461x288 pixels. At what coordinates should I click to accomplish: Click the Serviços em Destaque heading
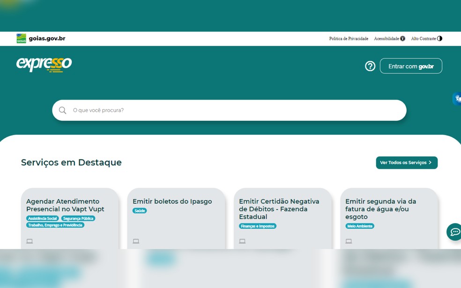tap(71, 163)
